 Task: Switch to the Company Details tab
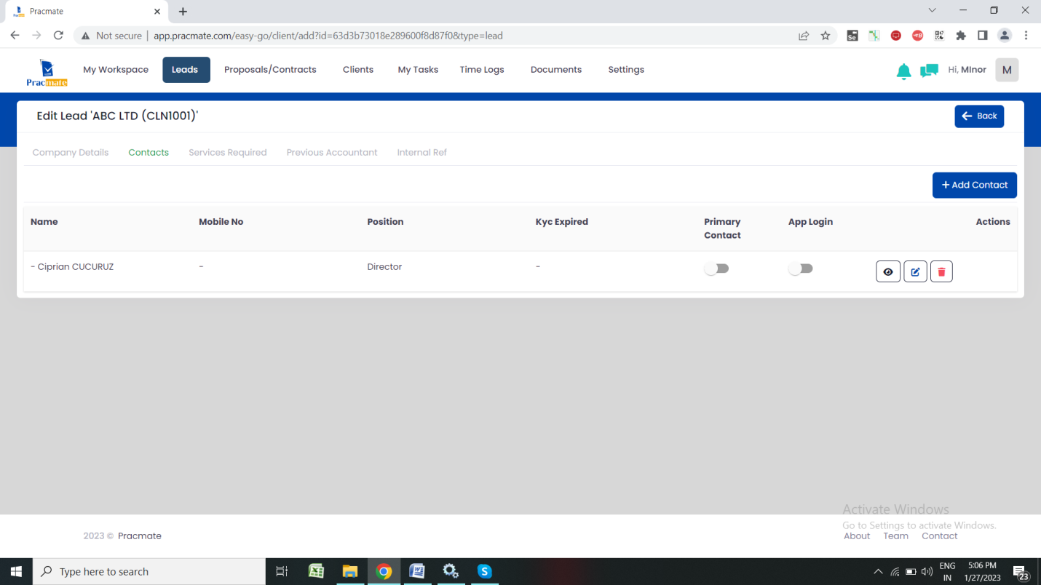tap(71, 153)
